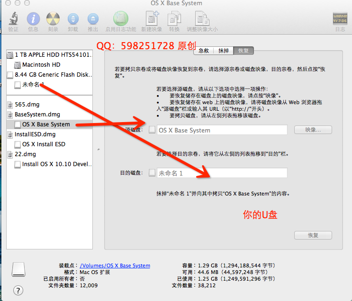Select the Macintosh HD volume
The width and height of the screenshot is (352, 301).
[x=49, y=64]
